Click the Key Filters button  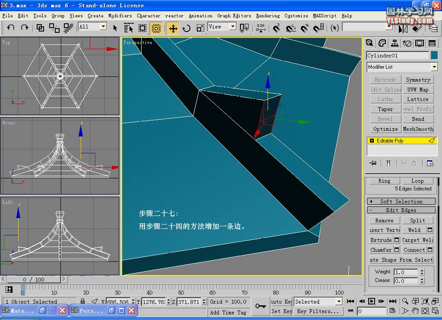click(318, 311)
